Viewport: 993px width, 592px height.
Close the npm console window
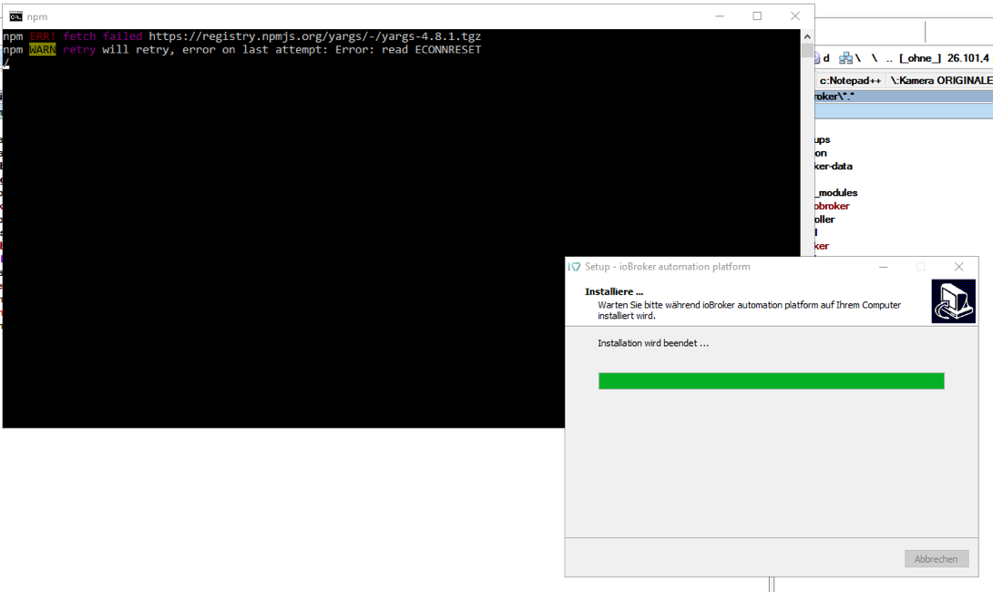coord(794,16)
